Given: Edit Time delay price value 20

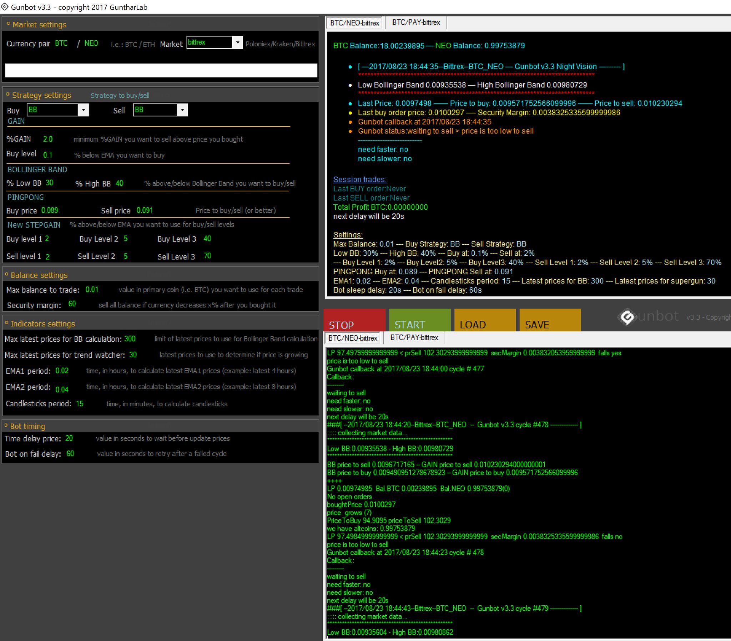Looking at the screenshot, I should tap(69, 438).
